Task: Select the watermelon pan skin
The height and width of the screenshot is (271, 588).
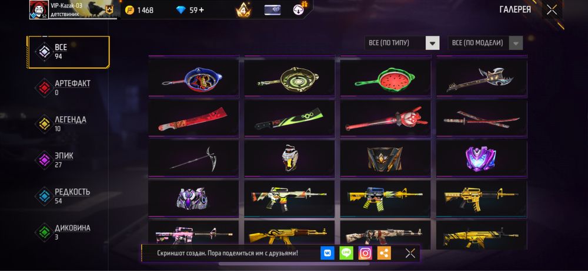Action: coord(386,78)
